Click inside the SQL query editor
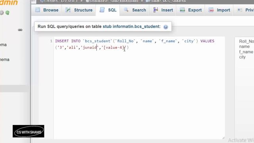Image resolution: width=254 pixels, height=143 pixels. [x=139, y=88]
